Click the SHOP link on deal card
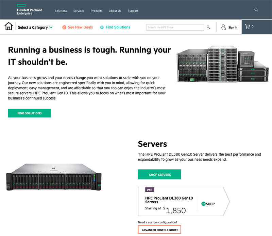Viewport: 272px width, 236px height. tap(210, 204)
